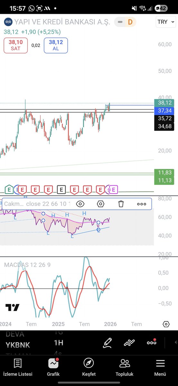Tap the black E earnings marker
Screen dimensions: 178x386
[x=62, y=190]
